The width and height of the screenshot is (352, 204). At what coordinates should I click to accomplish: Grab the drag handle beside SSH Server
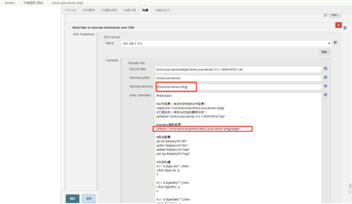point(101,37)
